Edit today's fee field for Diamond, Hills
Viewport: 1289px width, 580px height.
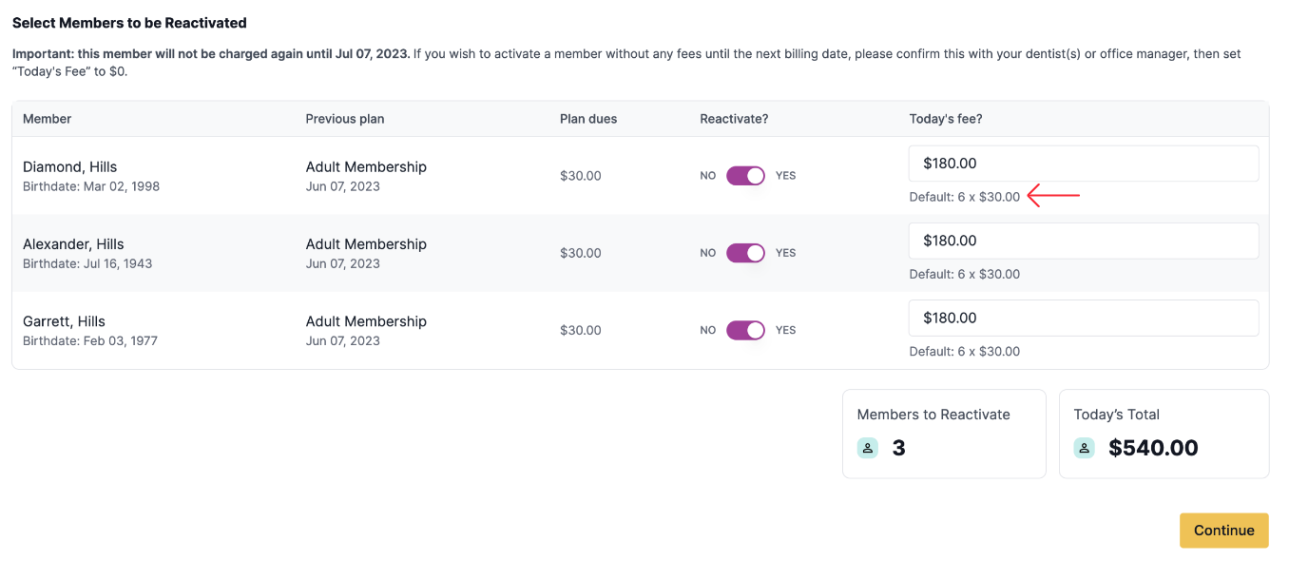(1083, 164)
